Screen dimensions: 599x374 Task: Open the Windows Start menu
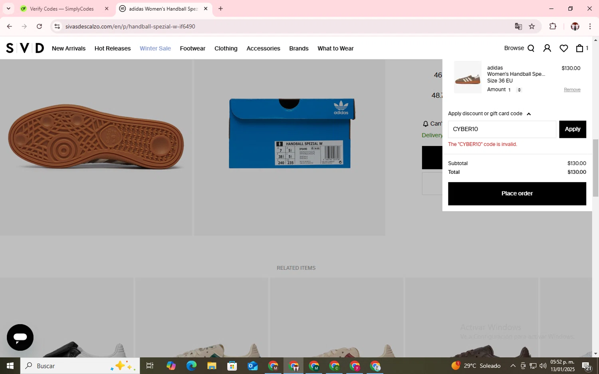coord(10,366)
